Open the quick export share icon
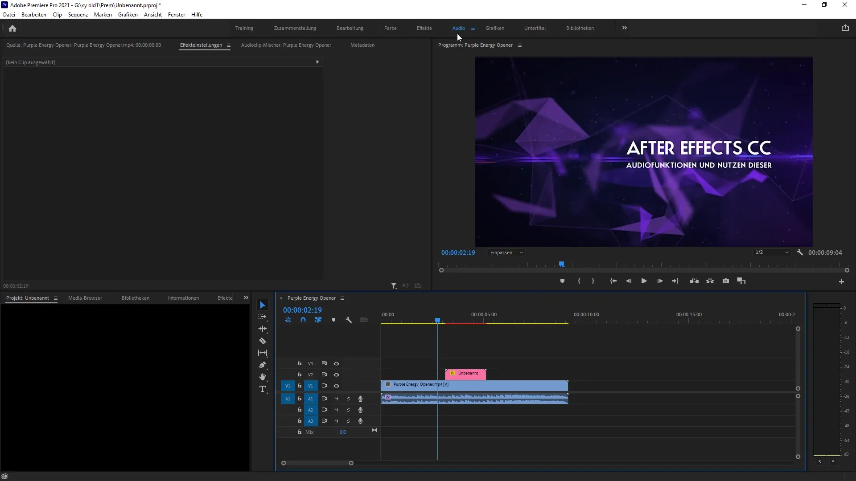This screenshot has width=856, height=481. (x=845, y=28)
